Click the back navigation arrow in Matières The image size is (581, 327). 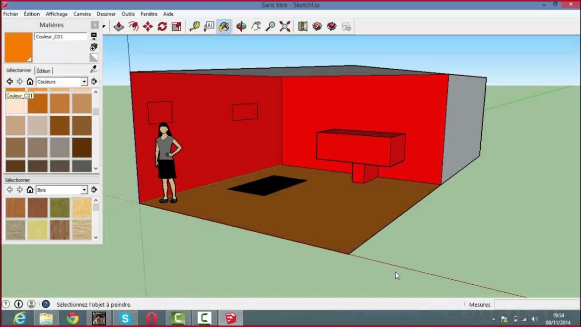pos(10,81)
